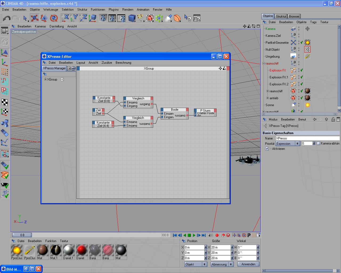Open the Berechnung menu in XPresso-Editor
Screen dimensions: 341x273
[123, 63]
